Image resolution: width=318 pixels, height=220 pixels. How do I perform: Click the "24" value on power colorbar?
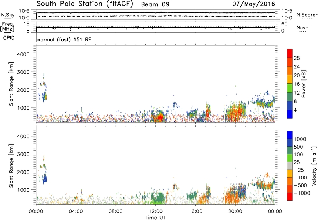click(297, 67)
